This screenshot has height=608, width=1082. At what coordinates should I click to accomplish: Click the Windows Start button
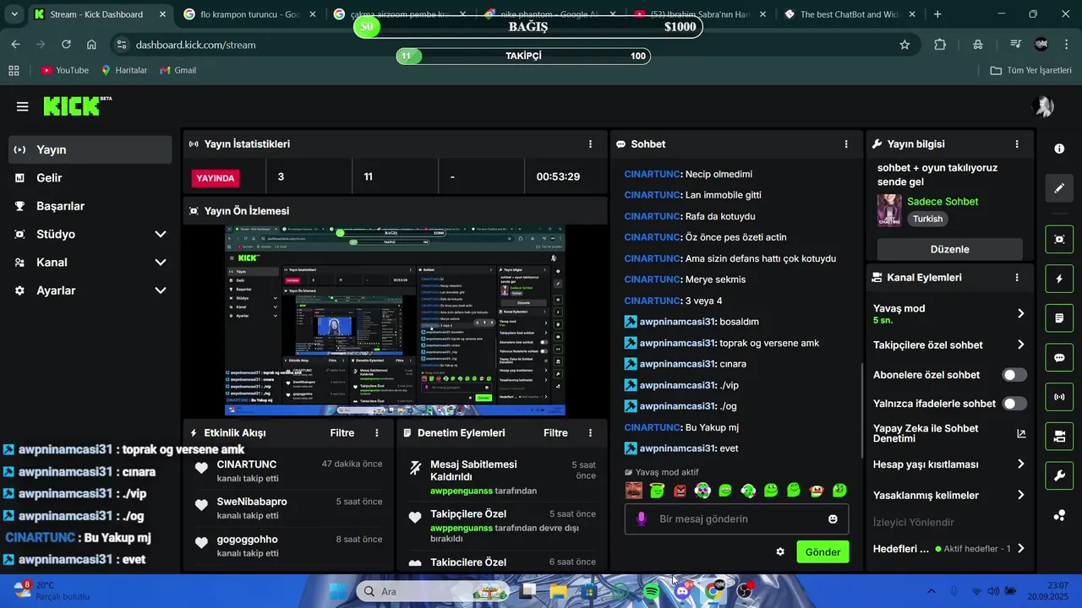tap(337, 592)
